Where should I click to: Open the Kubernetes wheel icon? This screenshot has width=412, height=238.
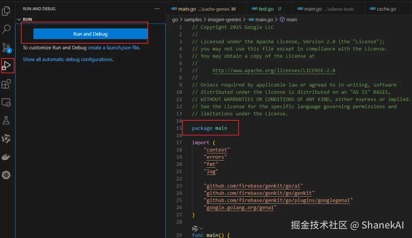(x=6, y=175)
